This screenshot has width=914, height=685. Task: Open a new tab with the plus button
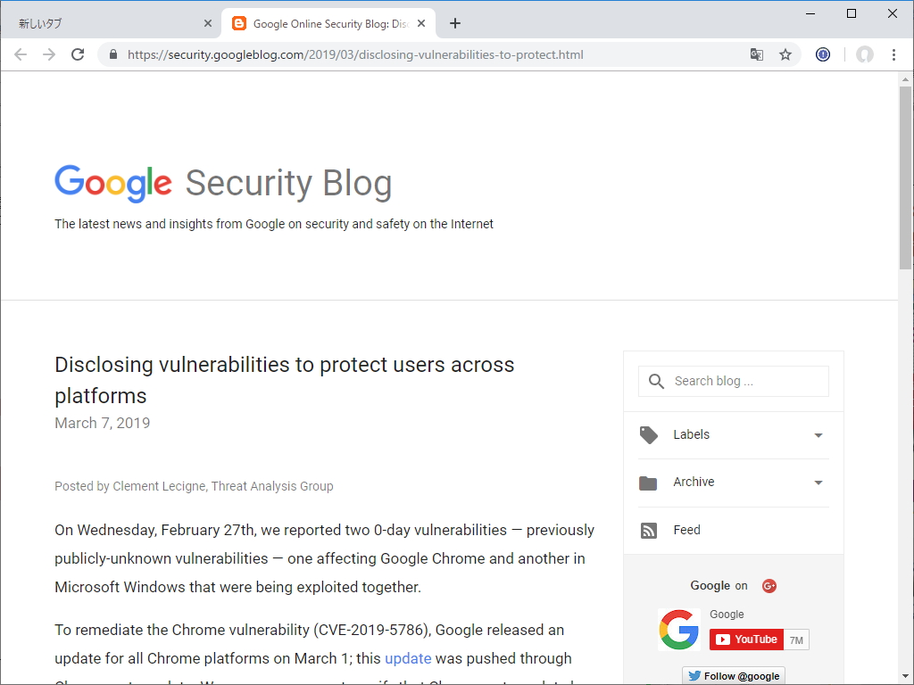point(455,23)
